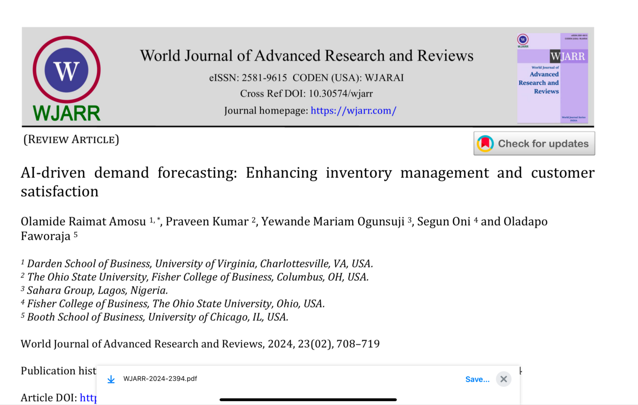Viewport: 638px width, 405px height.
Task: Click the WJARR-2024-2394.pdf file name
Action: coord(160,378)
